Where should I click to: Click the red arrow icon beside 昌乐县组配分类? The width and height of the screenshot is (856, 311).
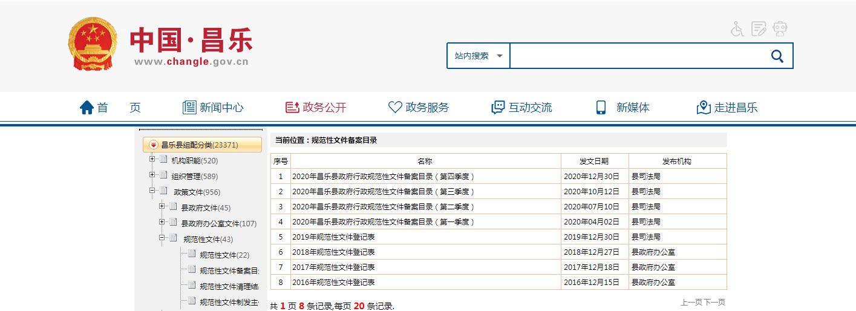click(x=154, y=145)
